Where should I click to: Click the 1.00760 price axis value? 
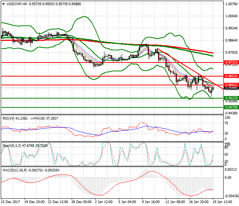tap(231, 4)
